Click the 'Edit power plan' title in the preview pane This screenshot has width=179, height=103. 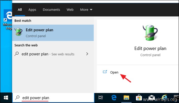click(150, 48)
